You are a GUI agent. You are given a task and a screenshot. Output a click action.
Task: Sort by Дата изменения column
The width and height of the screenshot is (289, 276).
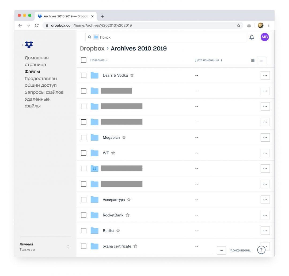point(209,60)
